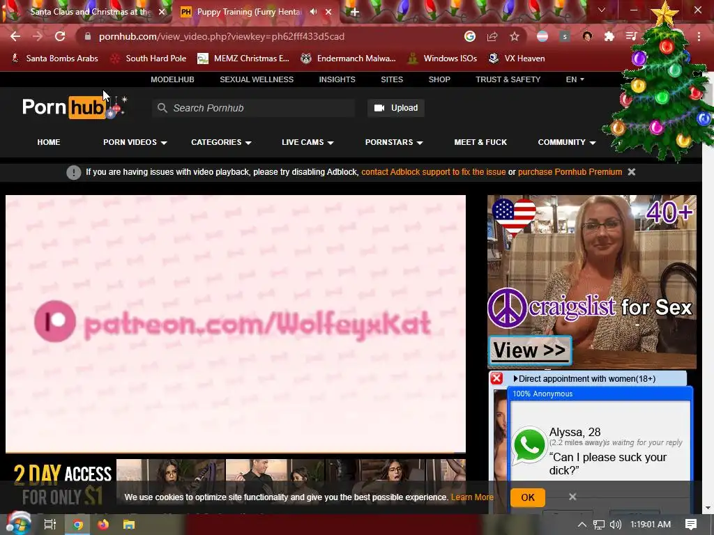Go to the HOME nav item
The width and height of the screenshot is (714, 535).
click(x=49, y=142)
